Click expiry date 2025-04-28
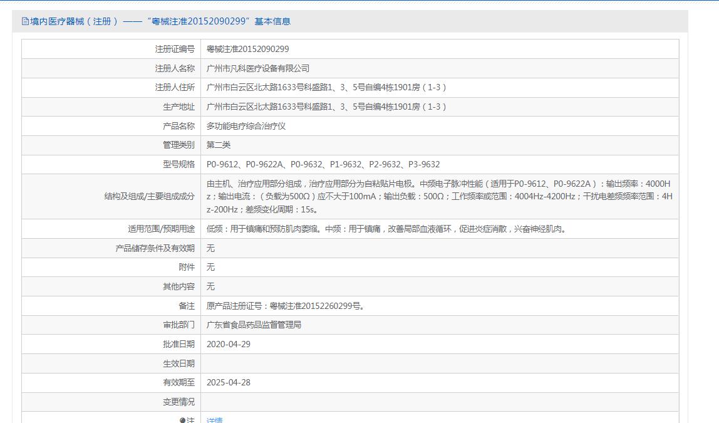Image resolution: width=719 pixels, height=423 pixels. (229, 382)
